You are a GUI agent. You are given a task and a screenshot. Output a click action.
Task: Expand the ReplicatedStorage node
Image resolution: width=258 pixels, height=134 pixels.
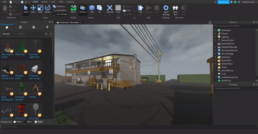(215, 47)
